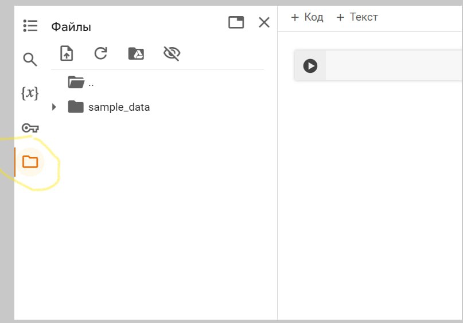Viewport: 463px width, 323px height.
Task: Open the table of contents sidebar icon
Action: [x=30, y=26]
